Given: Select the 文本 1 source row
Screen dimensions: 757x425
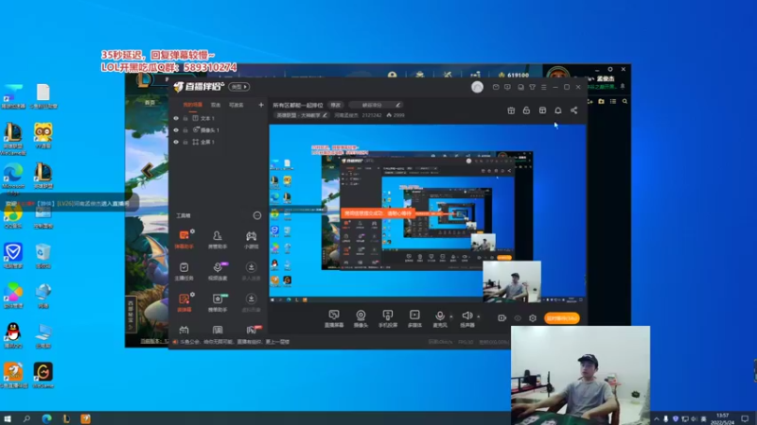Looking at the screenshot, I should coord(219,118).
